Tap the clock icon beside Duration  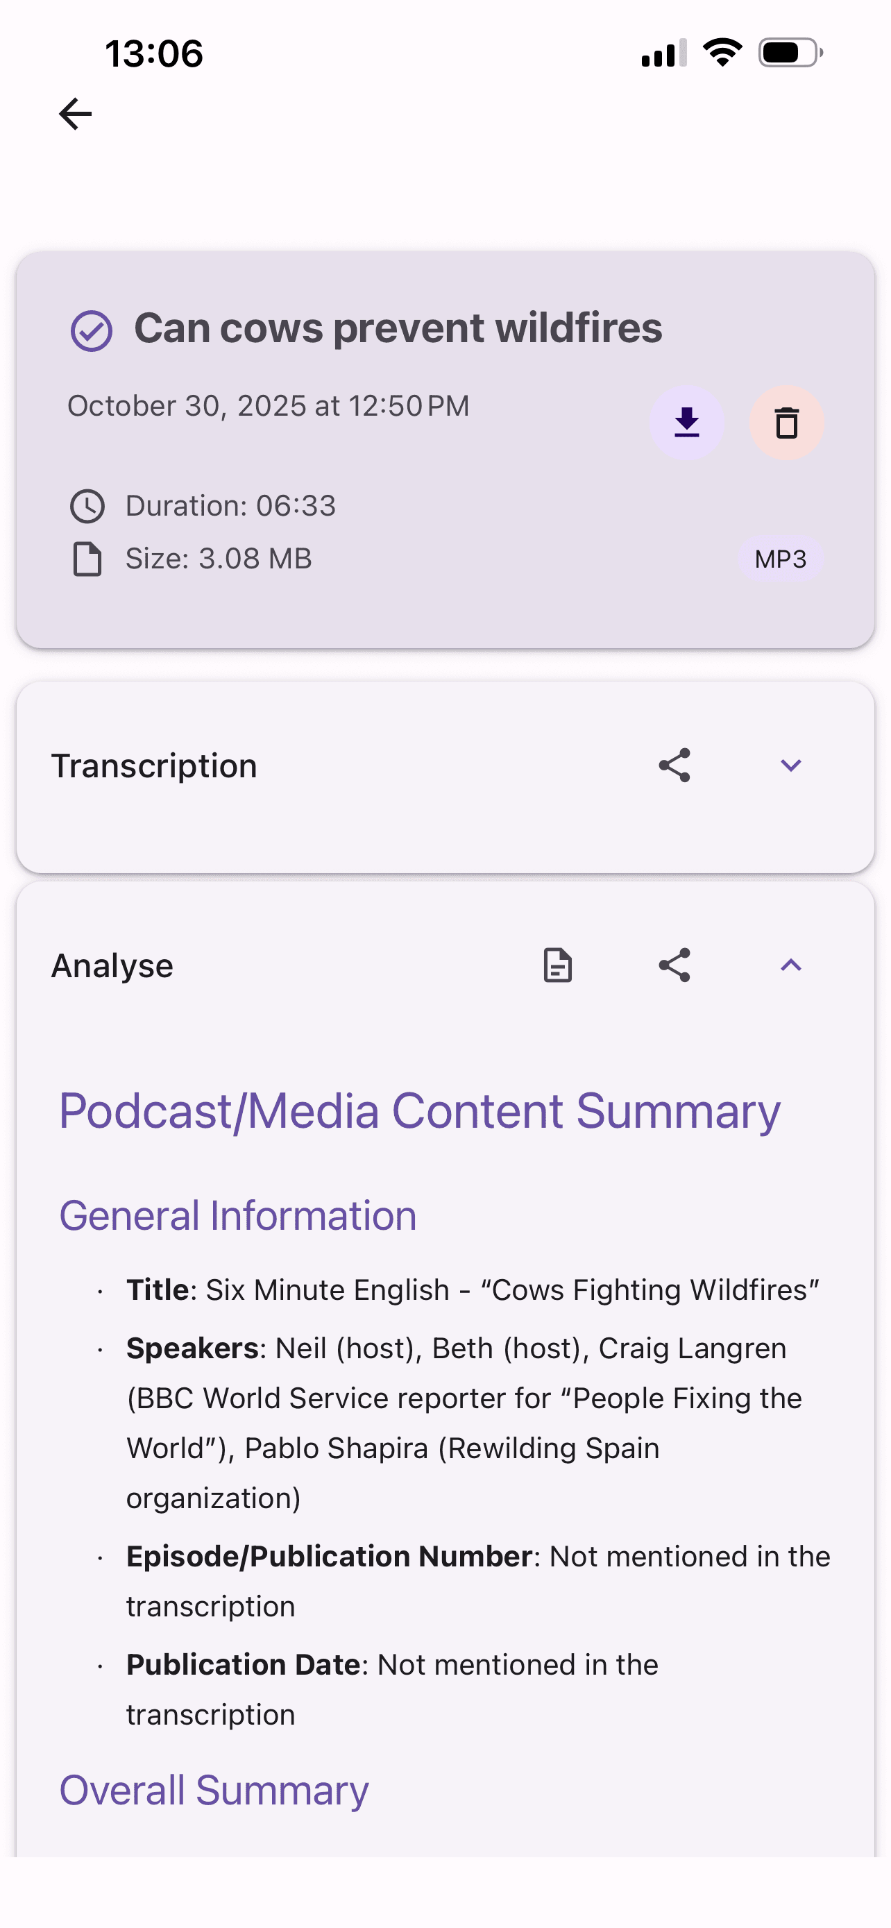tap(87, 506)
